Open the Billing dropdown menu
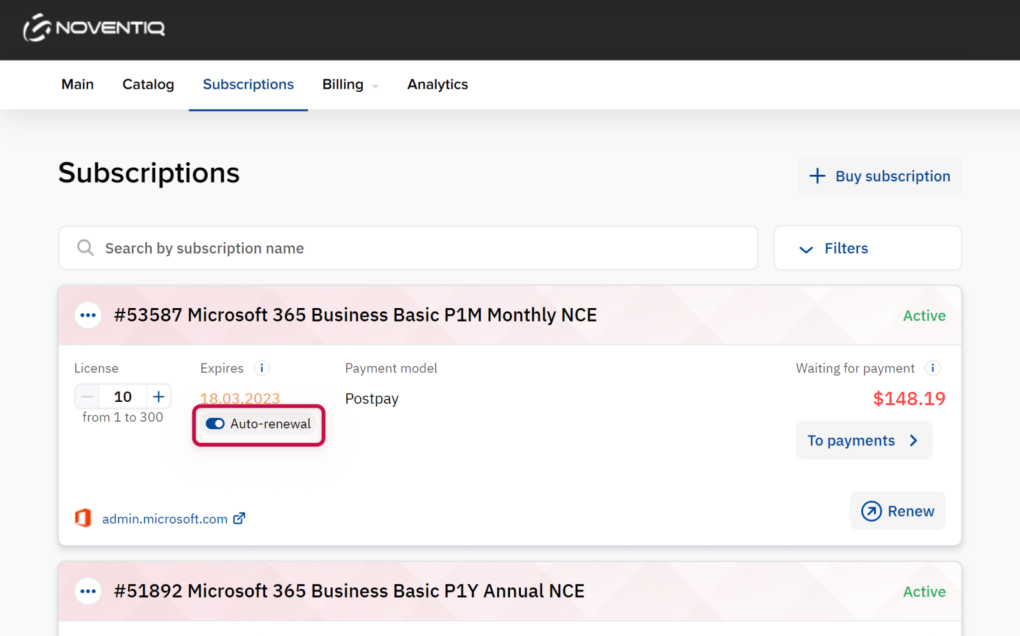The width and height of the screenshot is (1020, 636). click(350, 85)
